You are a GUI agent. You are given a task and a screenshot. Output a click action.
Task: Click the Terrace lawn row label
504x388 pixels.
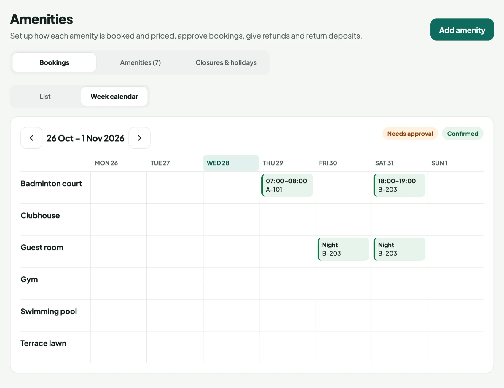pos(43,344)
